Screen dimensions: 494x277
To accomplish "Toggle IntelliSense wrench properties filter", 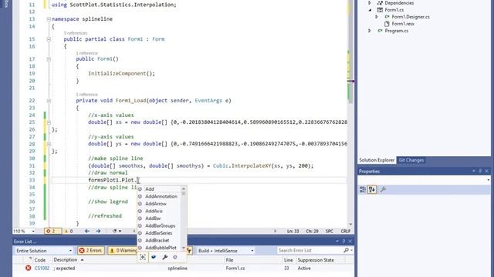I will tap(164, 257).
